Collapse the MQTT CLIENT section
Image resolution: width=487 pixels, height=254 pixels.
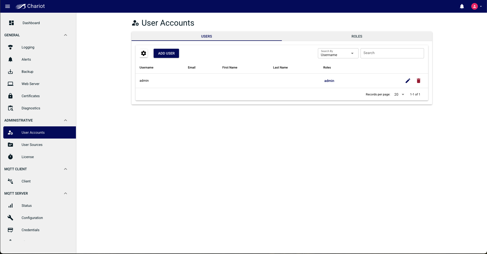coord(66,169)
